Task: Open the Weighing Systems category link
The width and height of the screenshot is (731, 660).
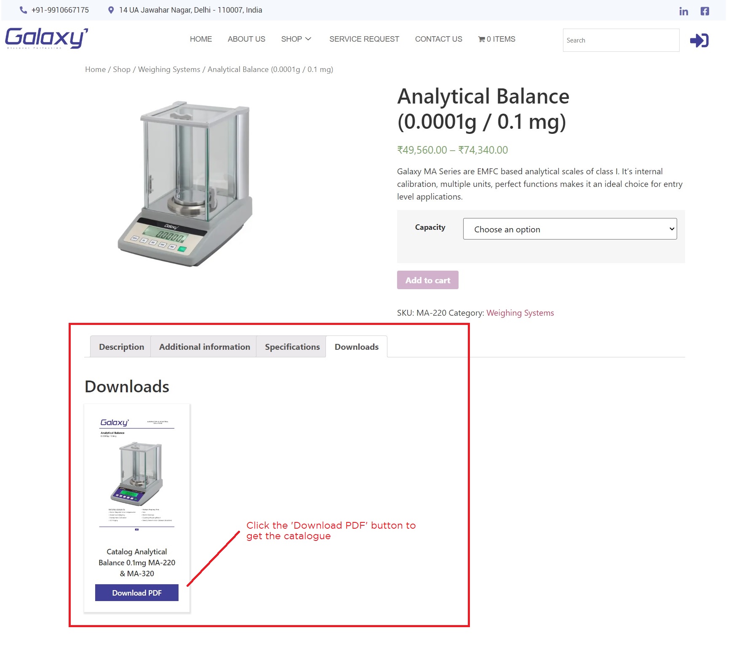Action: 520,313
